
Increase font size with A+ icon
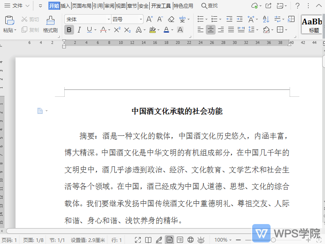pyautogui.click(x=149, y=19)
